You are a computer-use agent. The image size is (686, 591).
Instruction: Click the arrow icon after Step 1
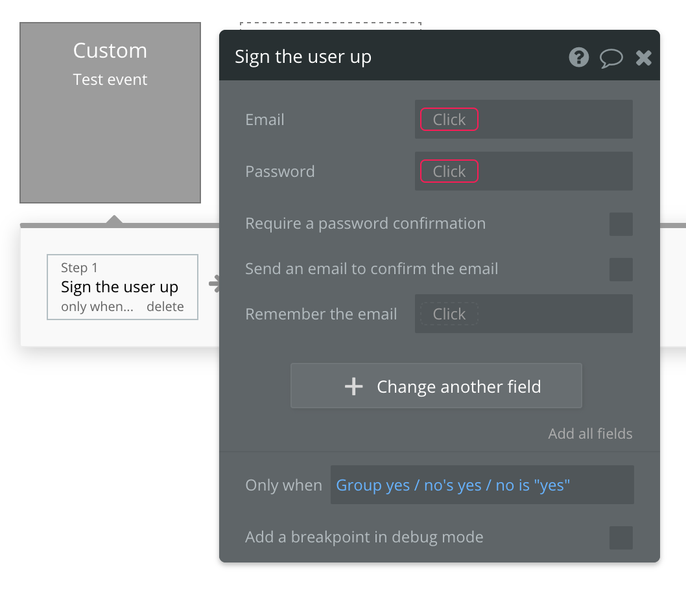(213, 284)
